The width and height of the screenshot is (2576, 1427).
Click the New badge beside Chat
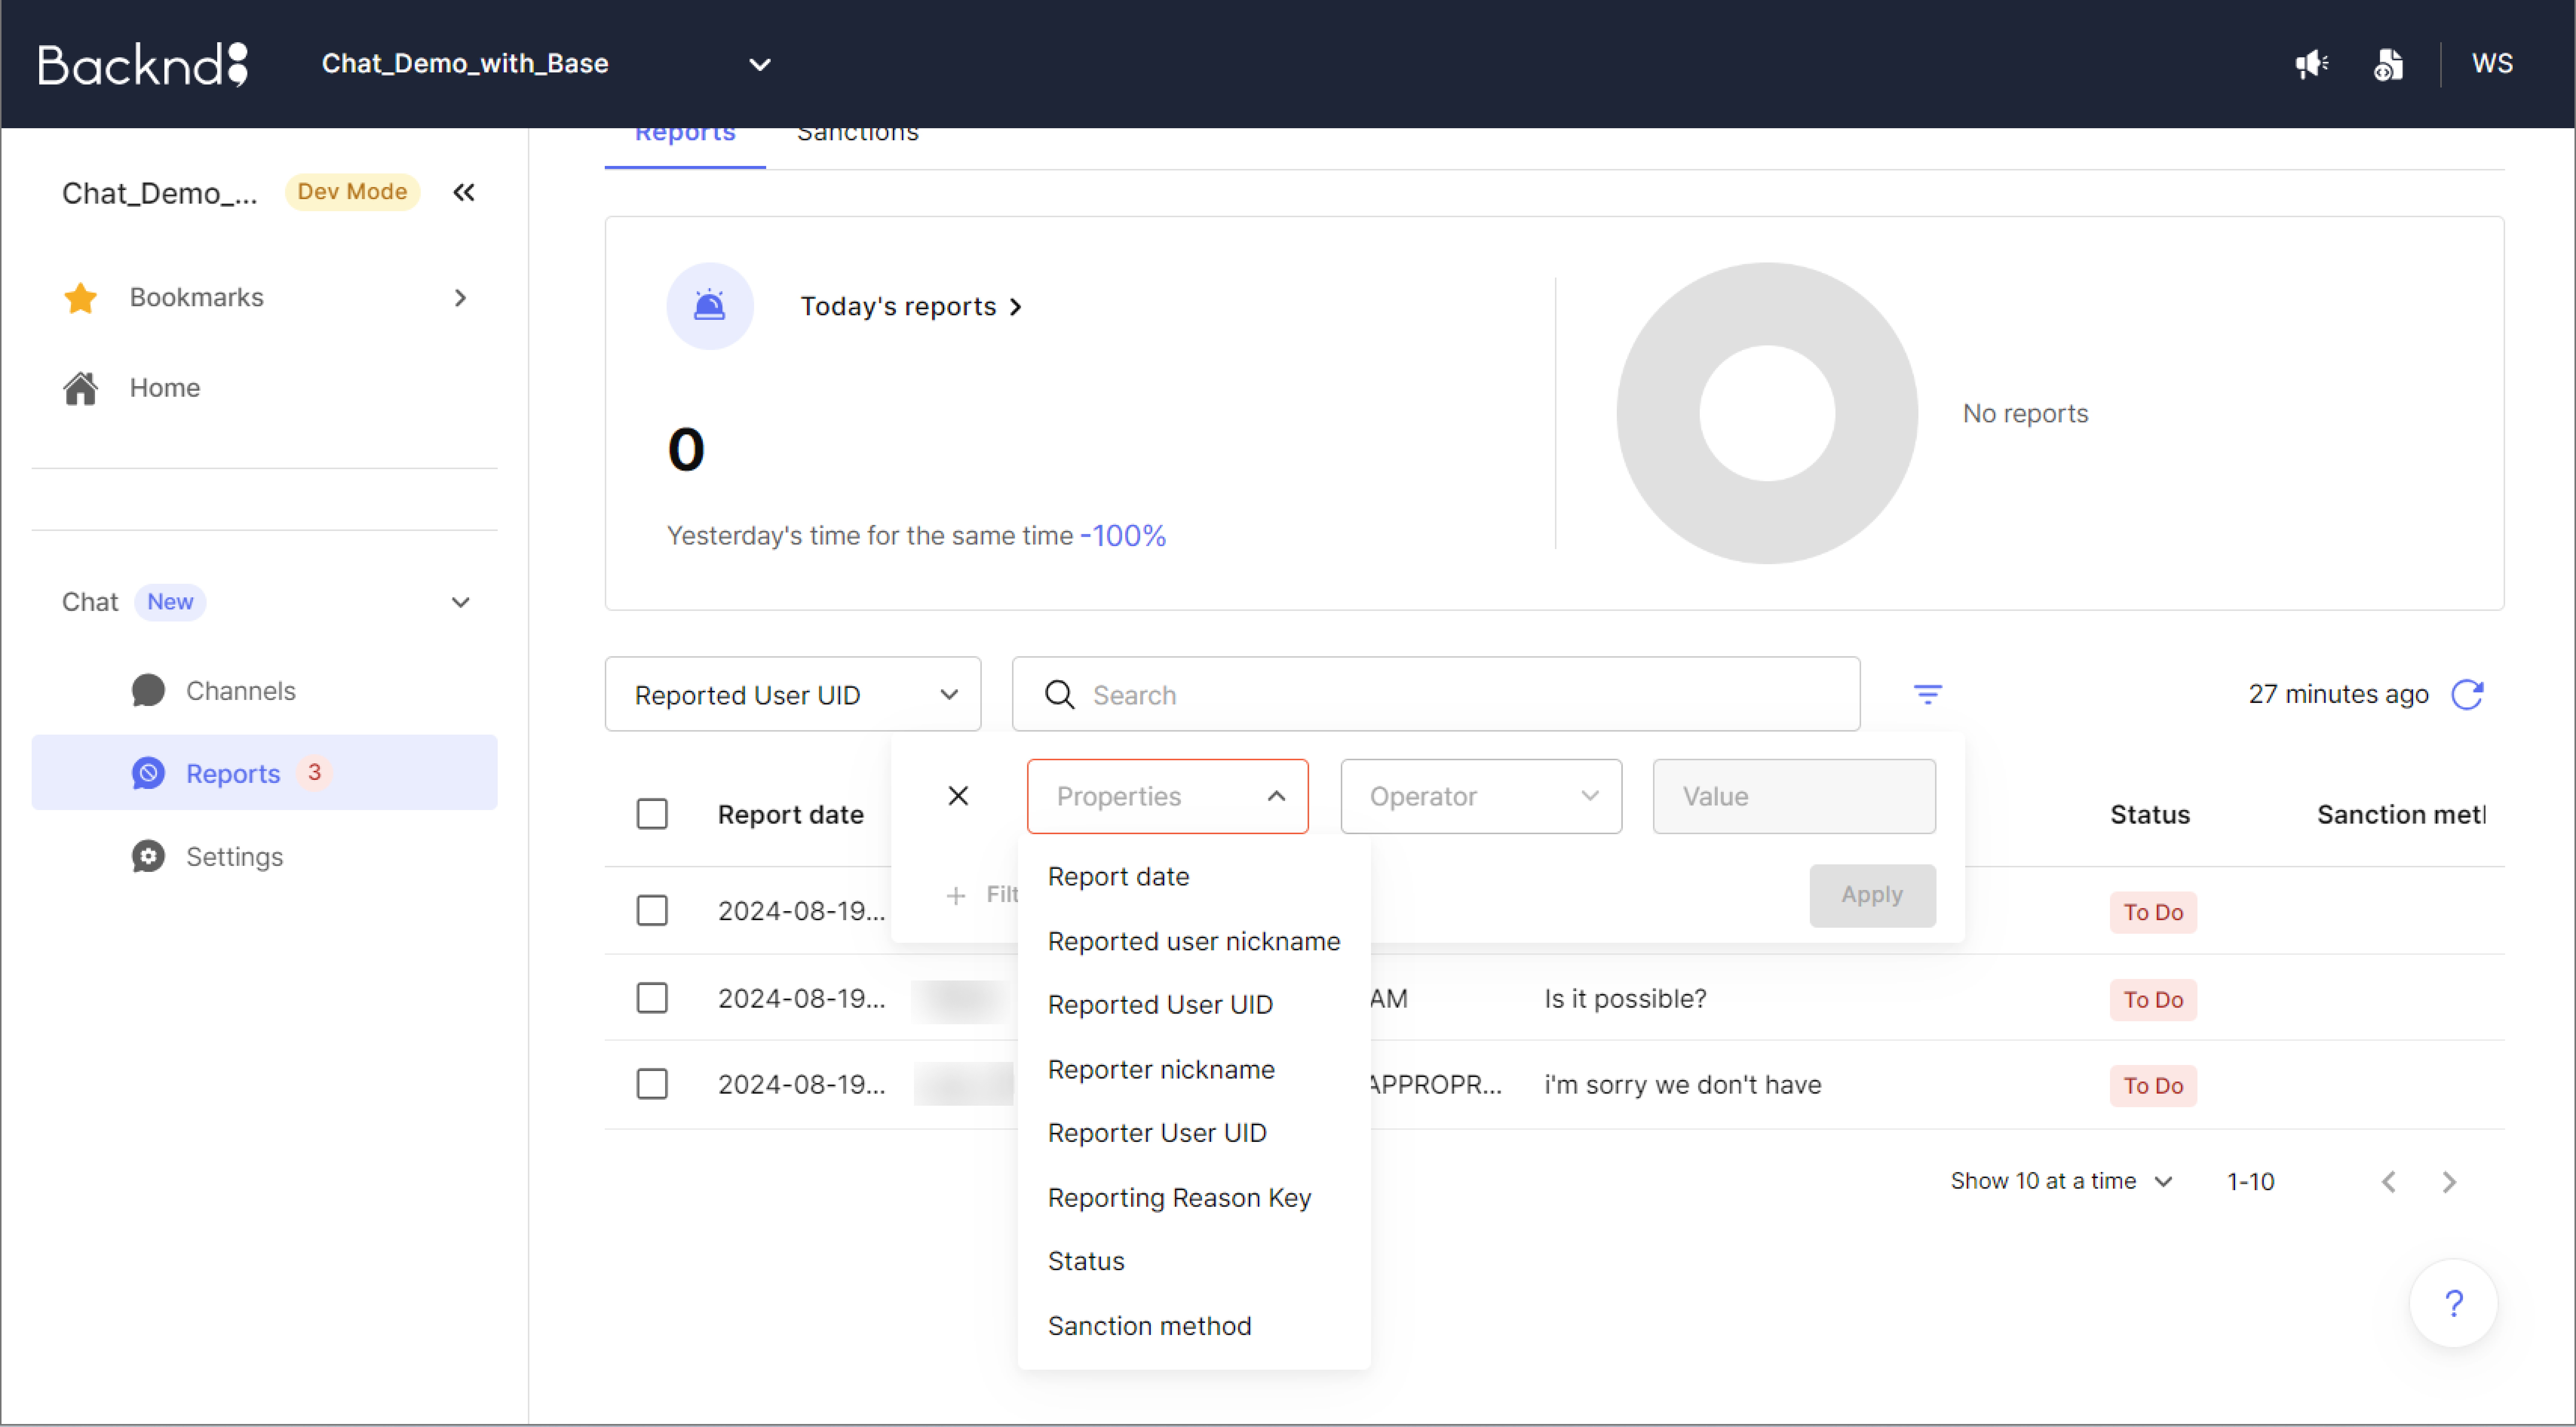pos(170,602)
